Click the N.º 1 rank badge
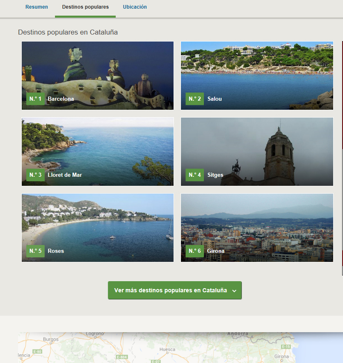Image resolution: width=343 pixels, height=363 pixels. click(x=35, y=99)
